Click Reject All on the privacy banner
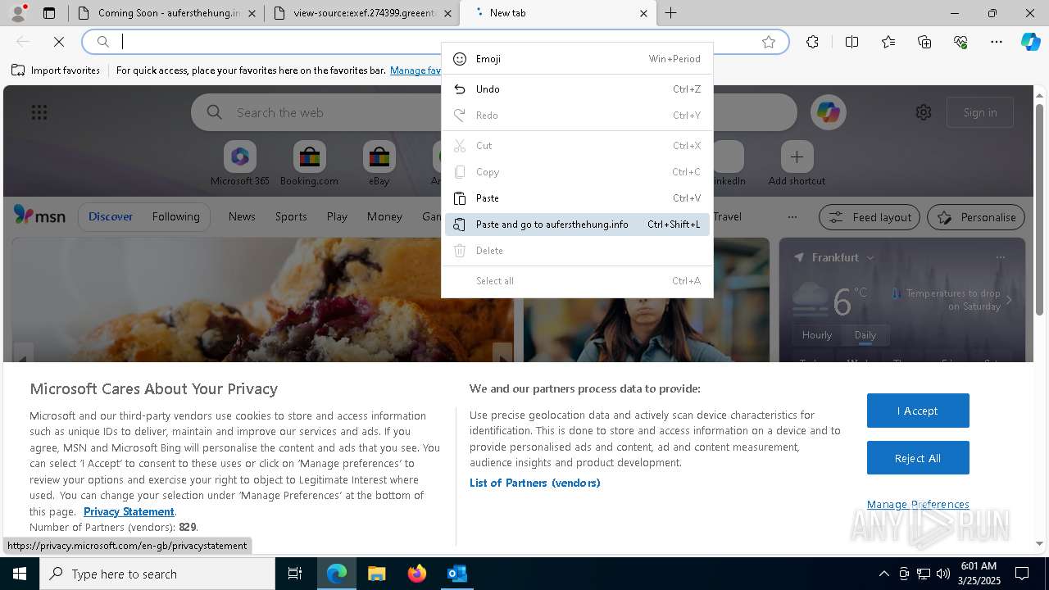This screenshot has height=590, width=1049. point(918,458)
